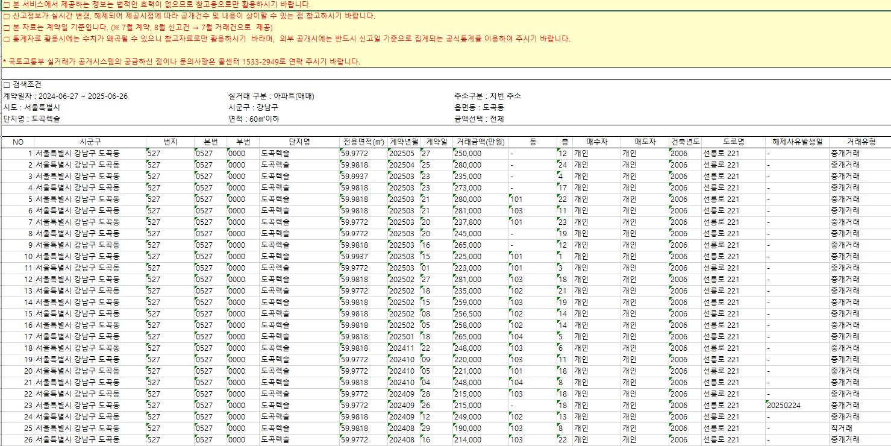The width and height of the screenshot is (891, 446).
Task: Click the '□ 검색조건' heading cell
Action: click(22, 85)
